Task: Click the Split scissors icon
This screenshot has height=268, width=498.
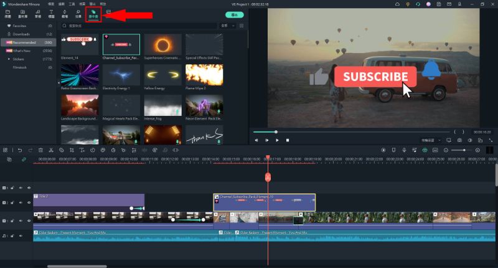Action: [51, 150]
